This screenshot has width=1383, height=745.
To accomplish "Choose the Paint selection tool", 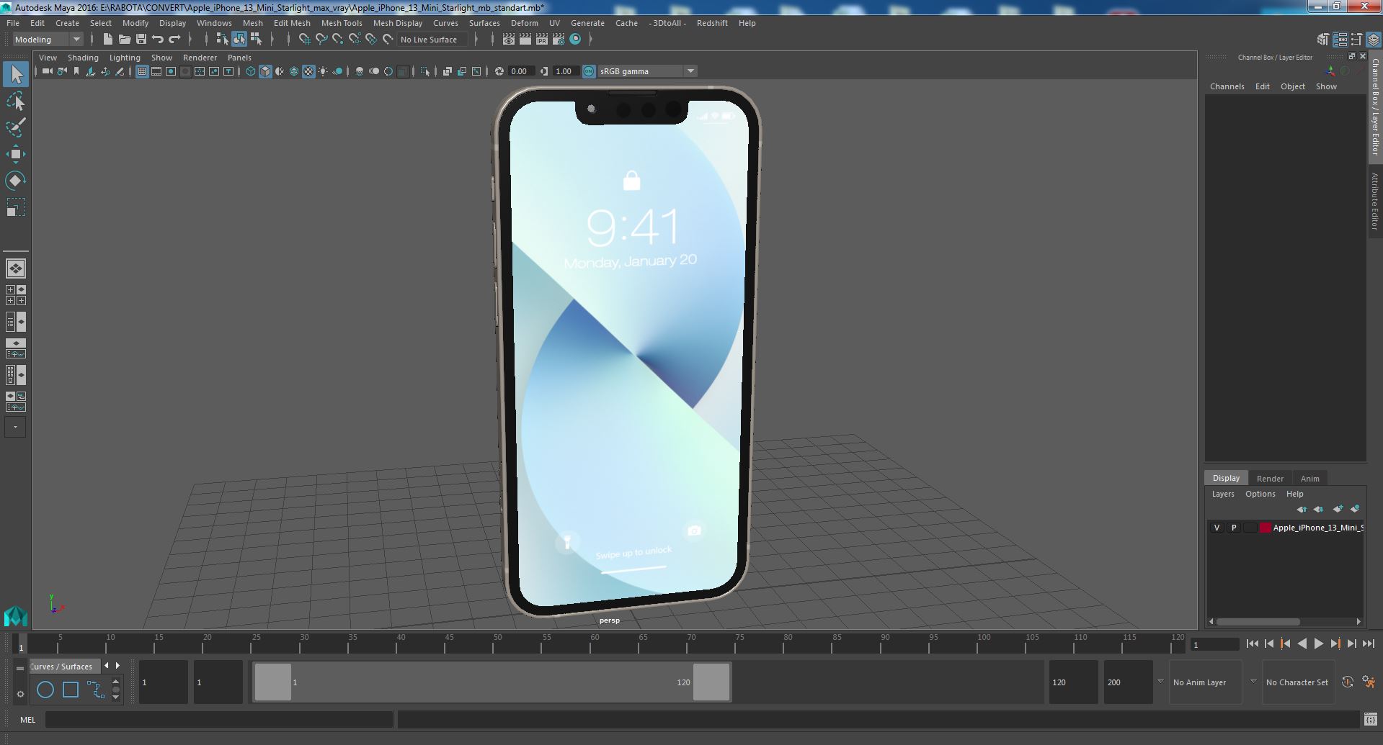I will [x=16, y=127].
